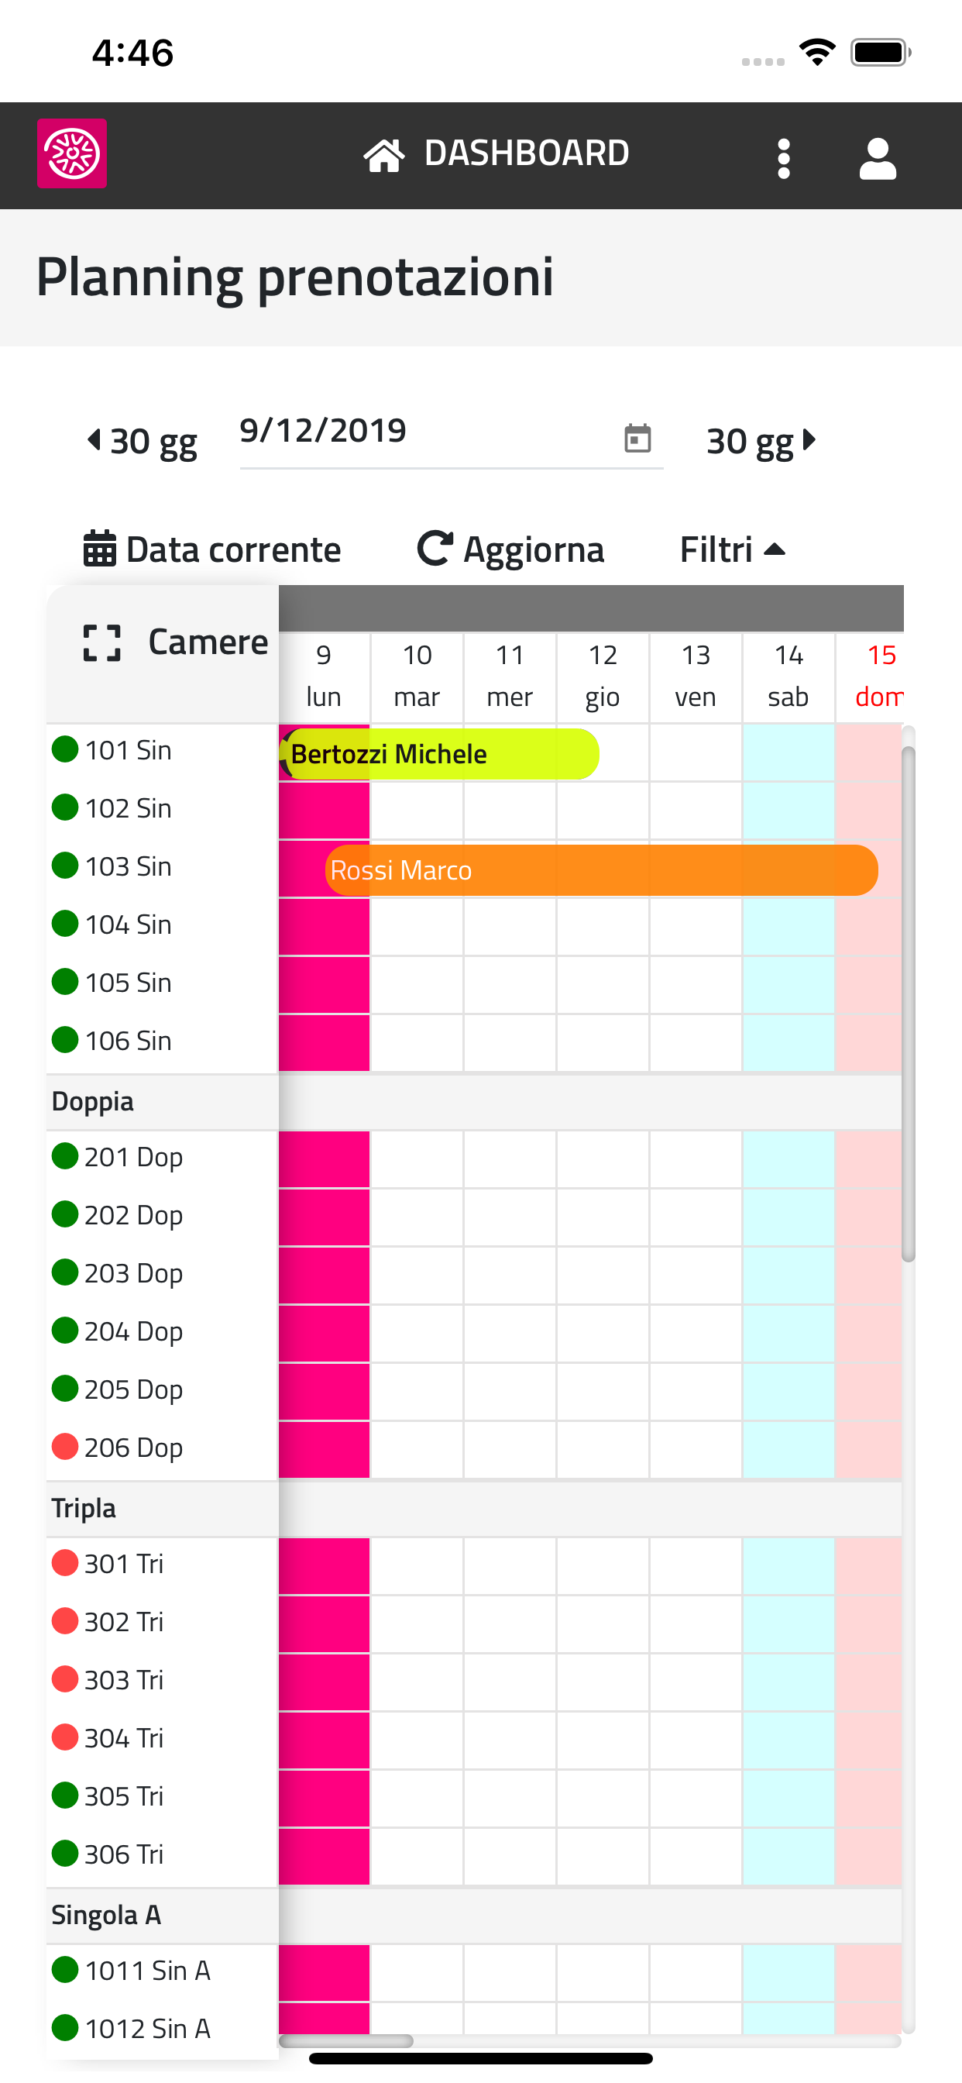Click the fullscreen expand icon beside Camere
The image size is (962, 2083).
click(x=102, y=643)
